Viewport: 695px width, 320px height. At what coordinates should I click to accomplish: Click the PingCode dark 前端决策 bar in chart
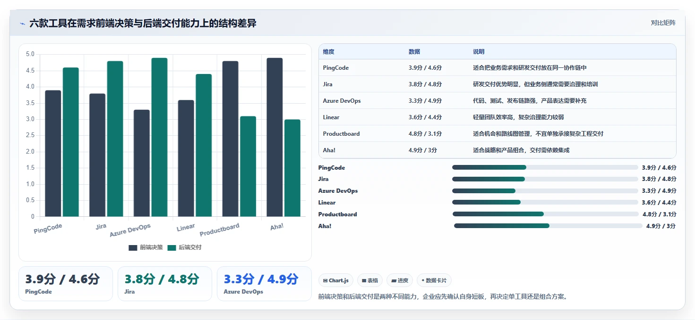point(53,154)
